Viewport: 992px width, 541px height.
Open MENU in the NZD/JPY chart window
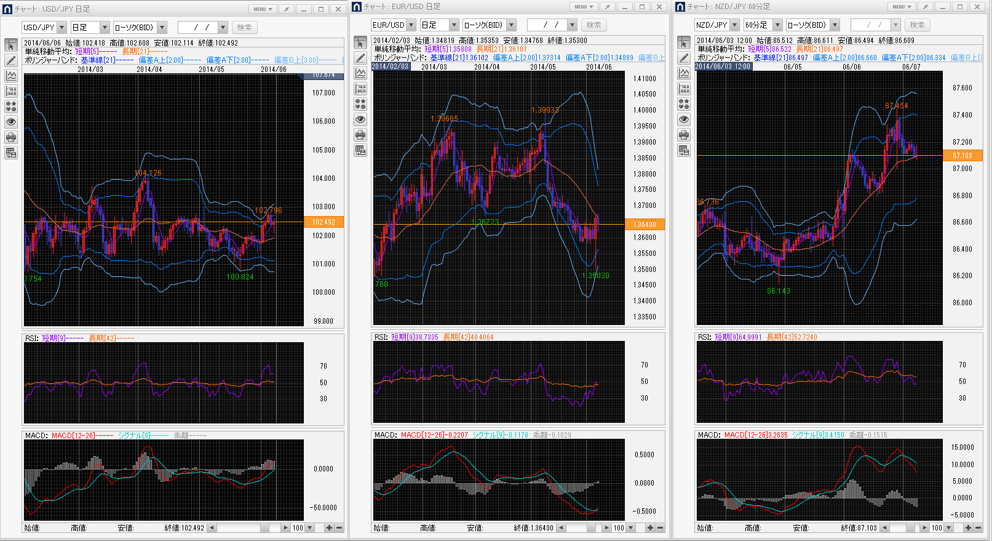[x=902, y=7]
